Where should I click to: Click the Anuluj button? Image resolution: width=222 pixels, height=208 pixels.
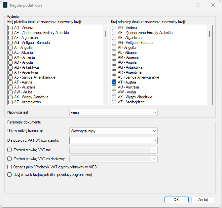(203, 200)
